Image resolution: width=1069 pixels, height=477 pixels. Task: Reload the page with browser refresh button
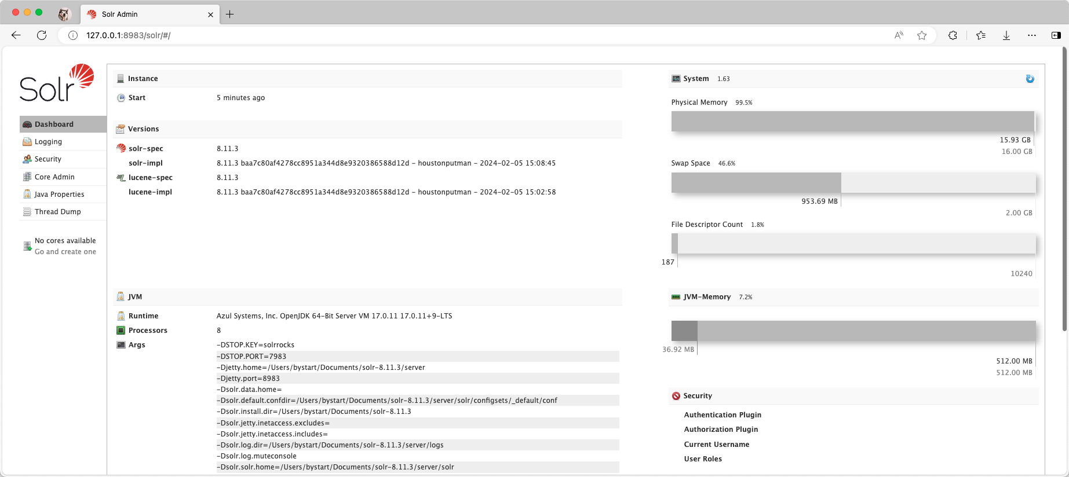42,35
